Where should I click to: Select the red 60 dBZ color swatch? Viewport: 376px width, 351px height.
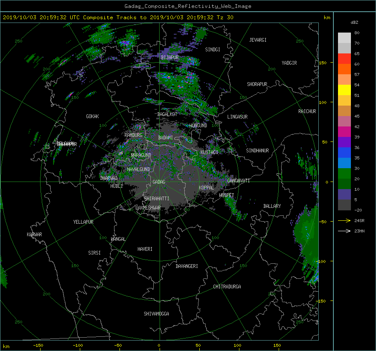344,59
